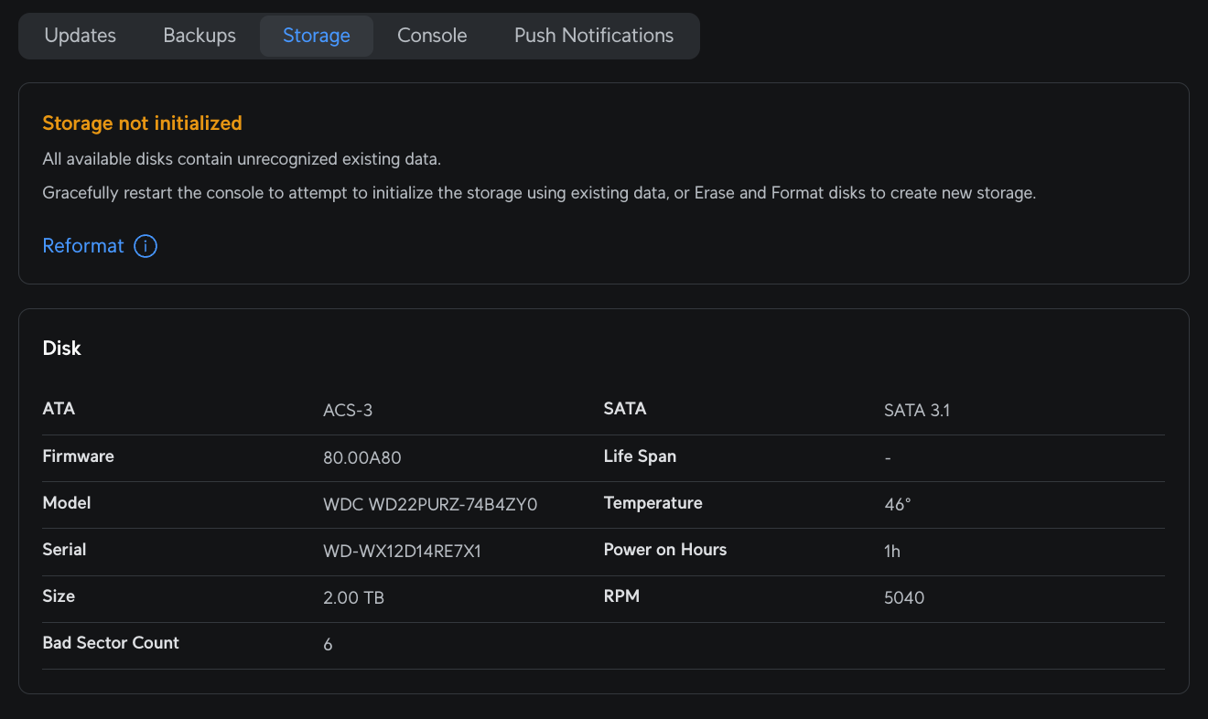Click the info icon next to Reformat
The height and width of the screenshot is (719, 1208).
tap(146, 246)
